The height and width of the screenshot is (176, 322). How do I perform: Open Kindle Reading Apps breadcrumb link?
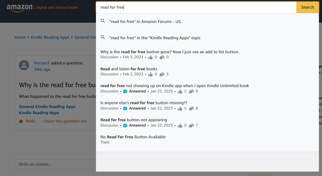(x=50, y=37)
